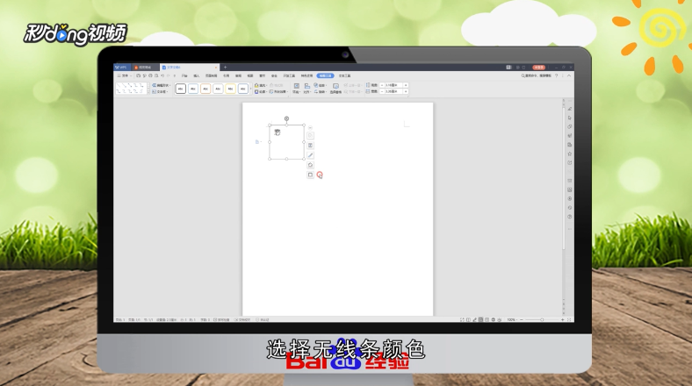Image resolution: width=692 pixels, height=386 pixels.
Task: Click the star icon in right sidebar
Action: coord(570,154)
